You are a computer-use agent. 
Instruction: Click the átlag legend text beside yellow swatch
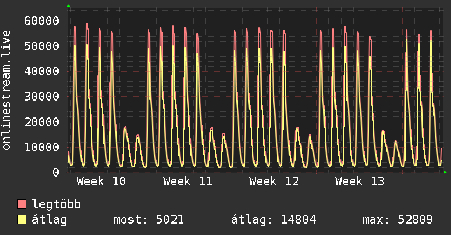click(x=50, y=220)
